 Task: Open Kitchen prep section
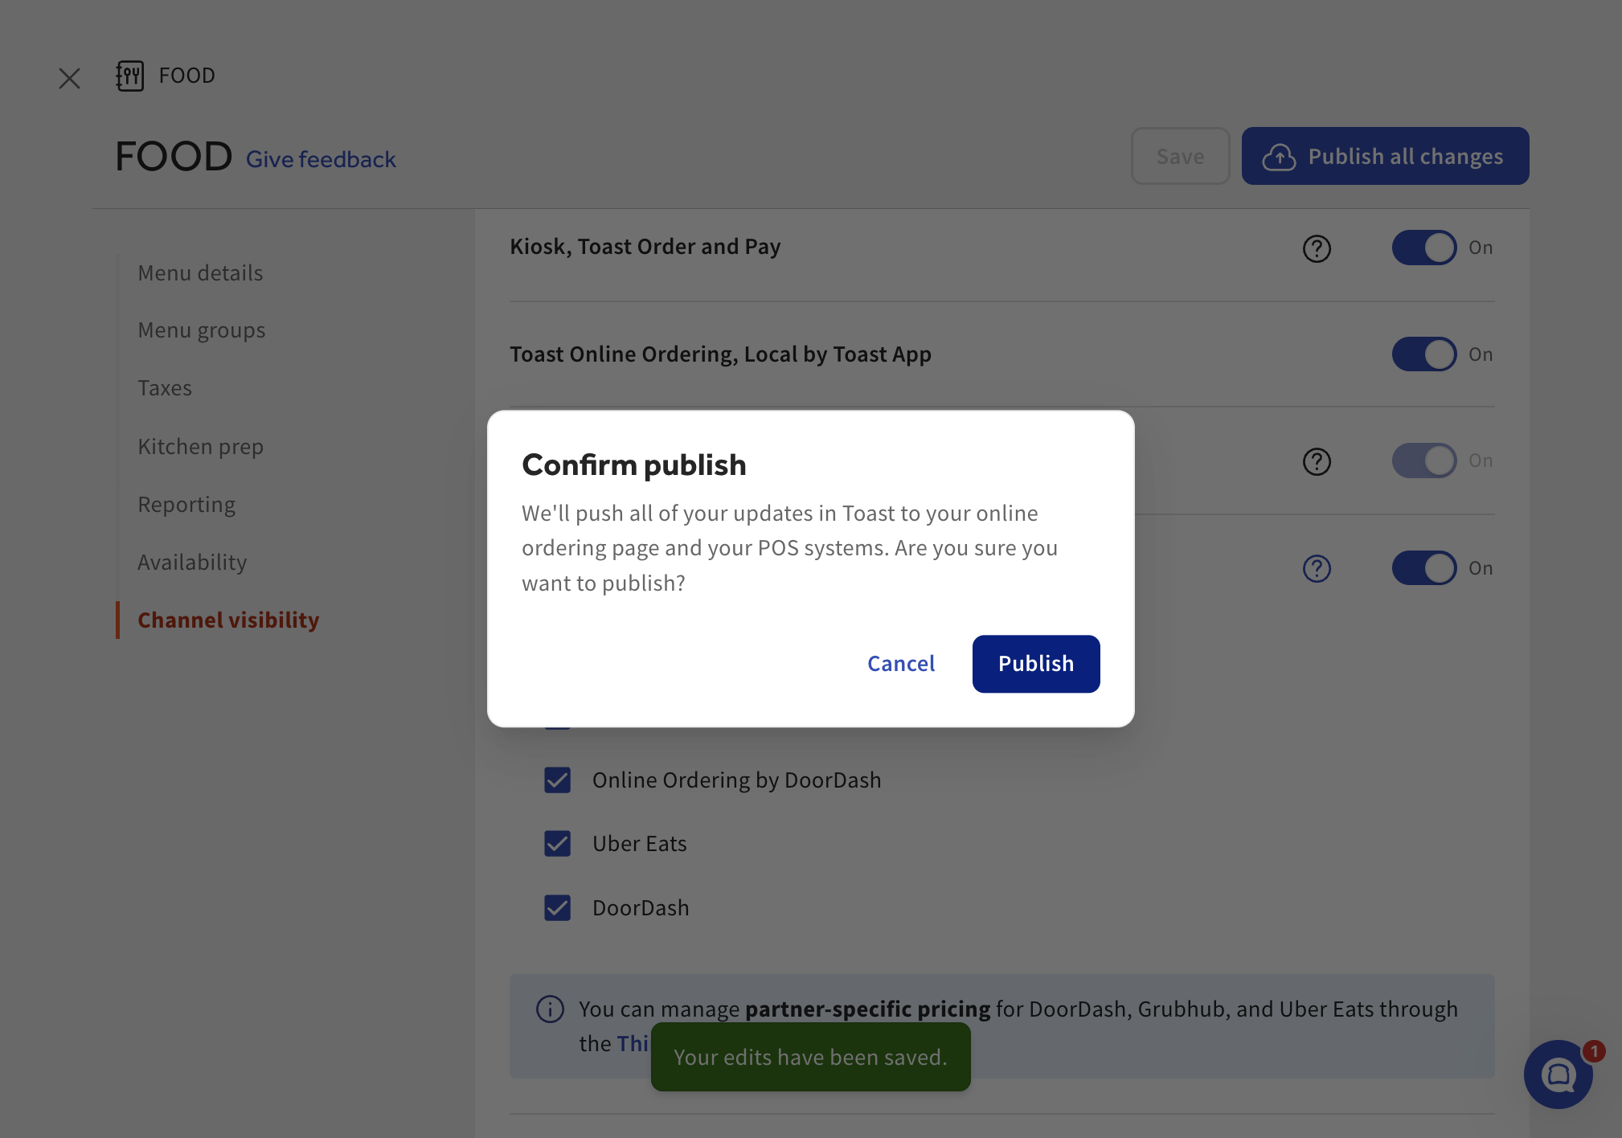(x=200, y=447)
